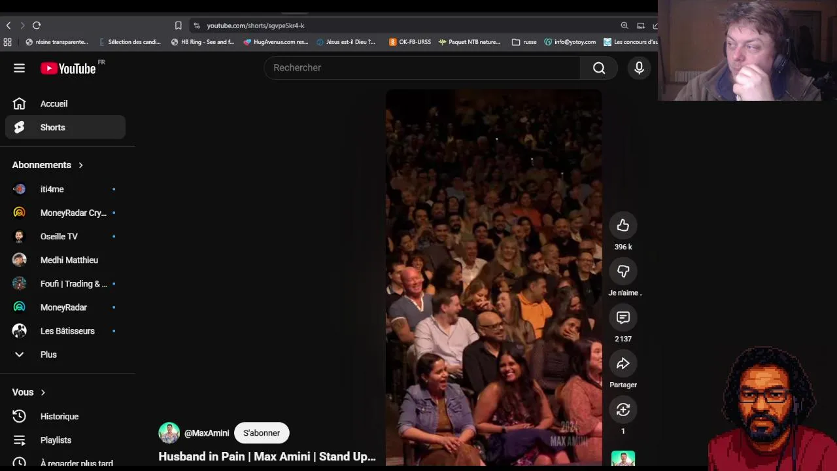Open the résine transparente bookmark
The height and width of the screenshot is (471, 837).
(x=57, y=42)
